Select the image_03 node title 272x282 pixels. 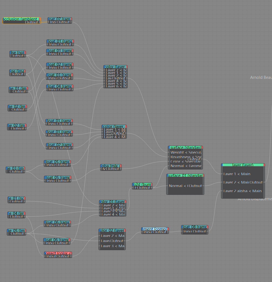pyautogui.click(x=15, y=168)
